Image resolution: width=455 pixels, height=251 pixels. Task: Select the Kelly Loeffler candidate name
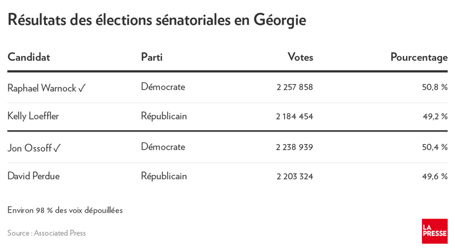tap(33, 116)
